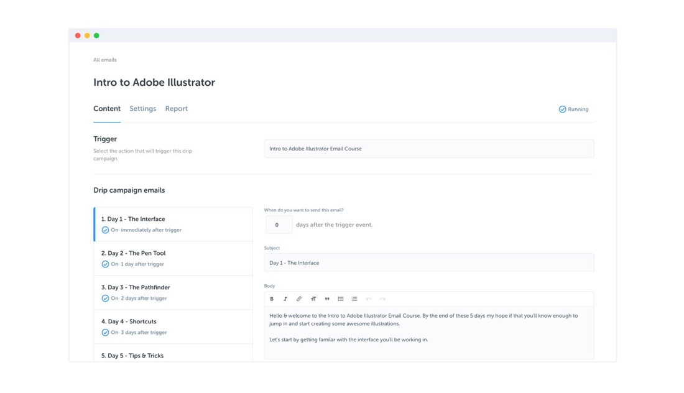Viewport: 684px width, 393px height.
Task: Click the red close window button
Action: (78, 36)
